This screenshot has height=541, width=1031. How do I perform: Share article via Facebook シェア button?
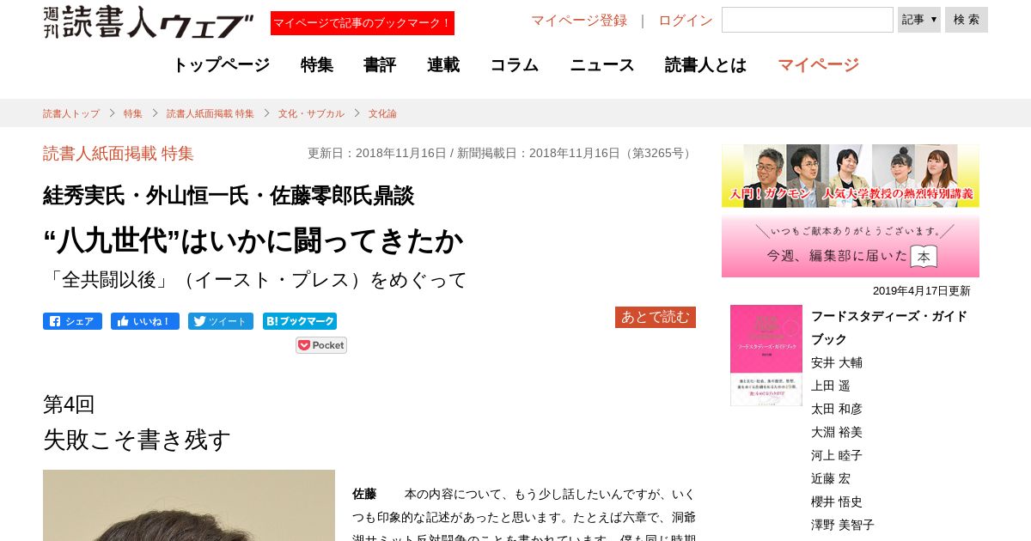[72, 321]
